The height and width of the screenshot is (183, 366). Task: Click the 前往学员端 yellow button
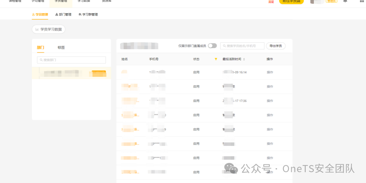pos(291,1)
